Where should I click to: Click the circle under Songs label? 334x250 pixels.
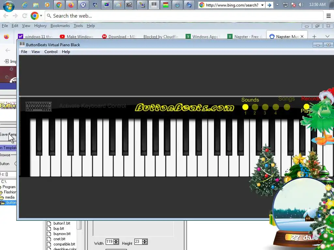(287, 107)
